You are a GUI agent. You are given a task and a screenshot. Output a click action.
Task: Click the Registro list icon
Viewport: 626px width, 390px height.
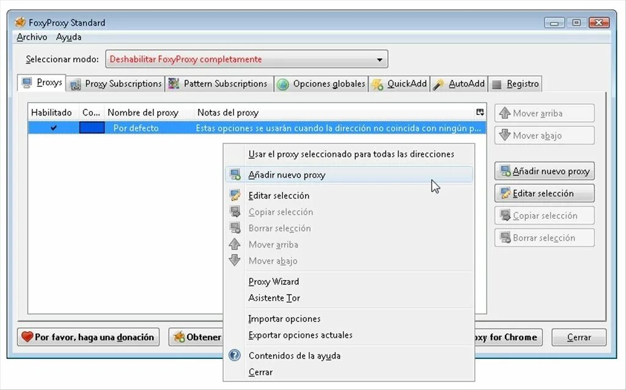(x=496, y=84)
